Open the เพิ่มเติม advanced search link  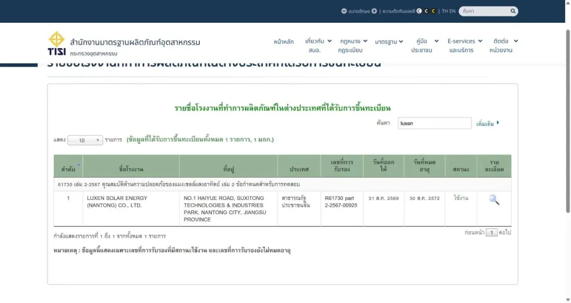pyautogui.click(x=487, y=123)
